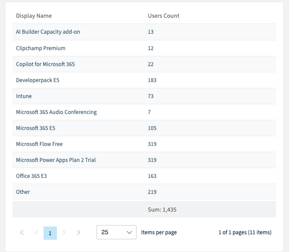The image size is (289, 252).
Task: Open the items per page dropdown showing 25
Action: click(116, 232)
